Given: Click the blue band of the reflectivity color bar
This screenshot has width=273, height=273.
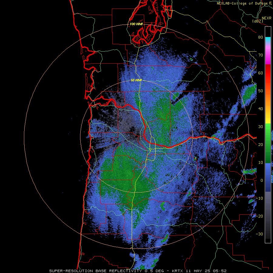Looking at the screenshot, I should (x=268, y=177).
